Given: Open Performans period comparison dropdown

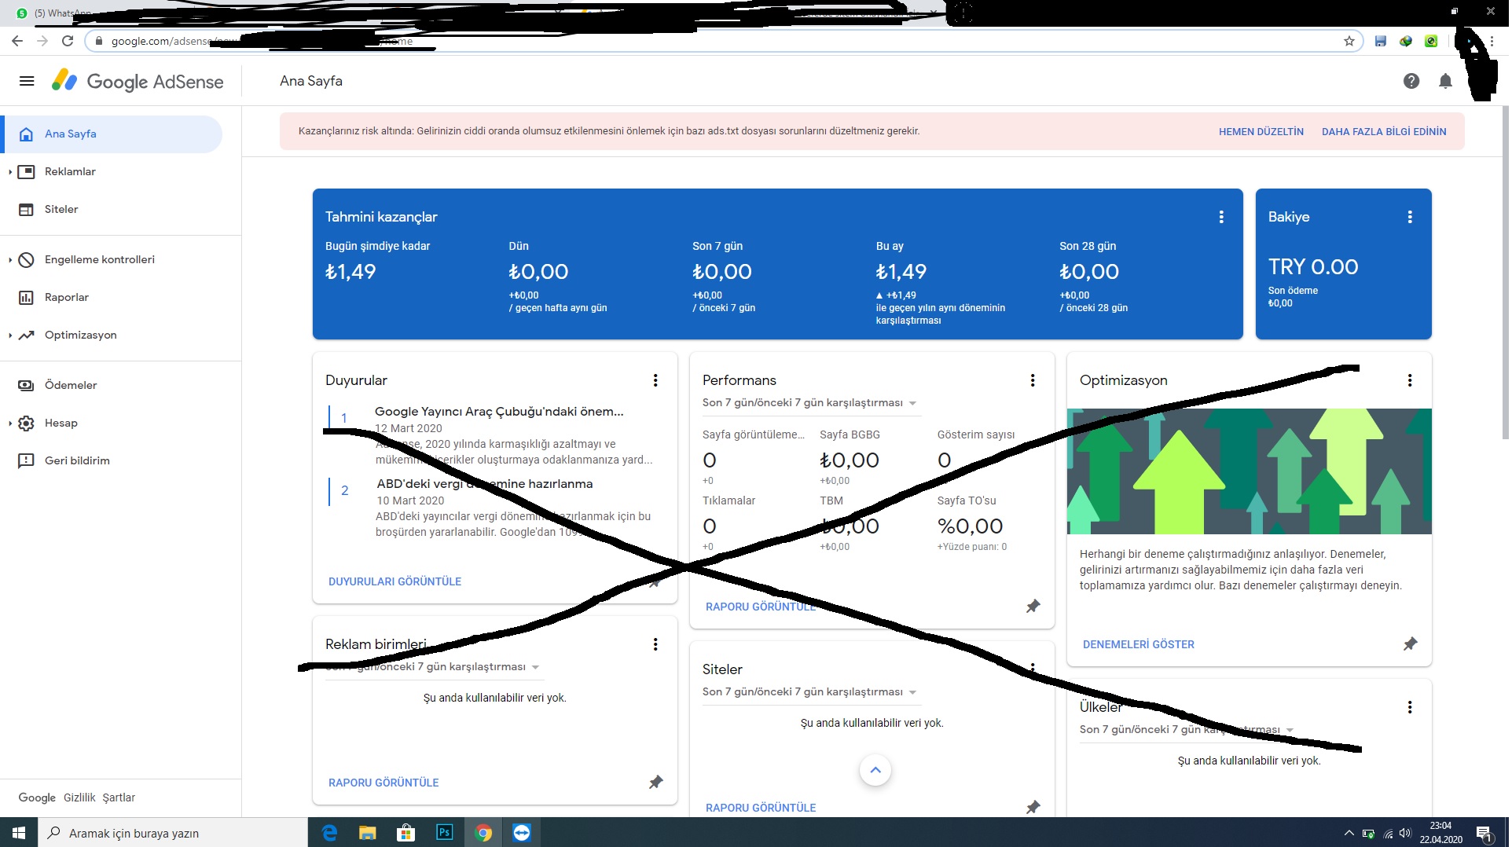Looking at the screenshot, I should (810, 403).
